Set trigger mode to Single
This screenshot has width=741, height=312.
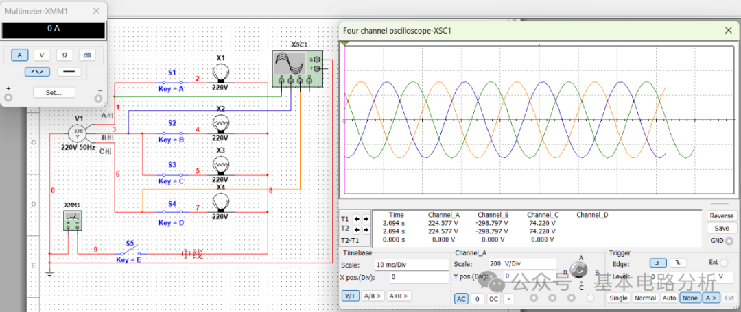(619, 298)
